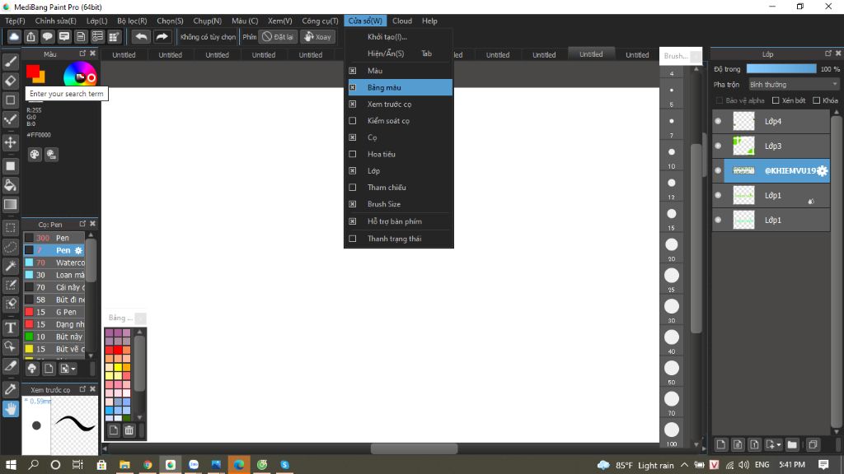This screenshot has width=844, height=474.
Task: Select Bảng màu in window menu
Action: point(401,87)
